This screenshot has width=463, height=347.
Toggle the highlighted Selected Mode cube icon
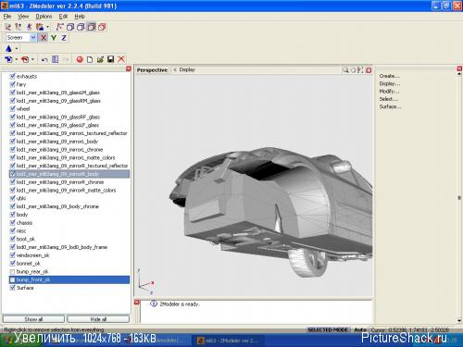91,27
